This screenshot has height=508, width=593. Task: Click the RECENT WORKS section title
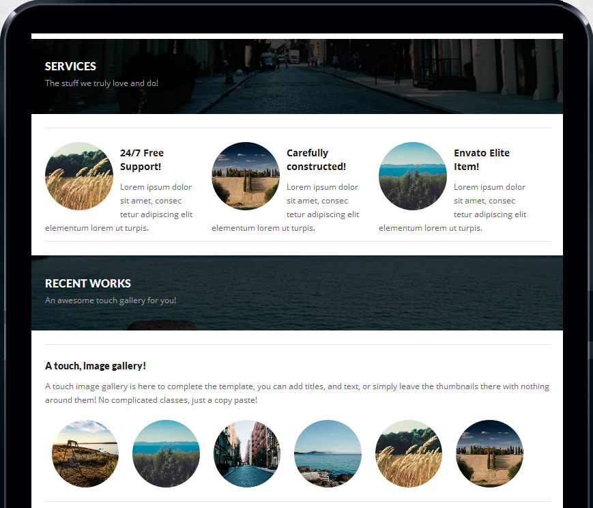click(88, 283)
